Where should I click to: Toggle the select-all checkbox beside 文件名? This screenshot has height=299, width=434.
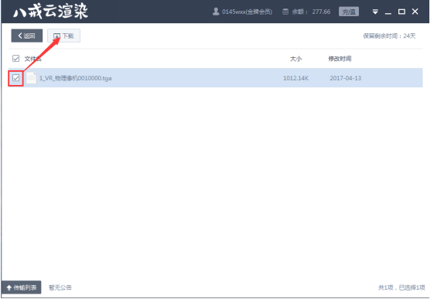point(15,58)
